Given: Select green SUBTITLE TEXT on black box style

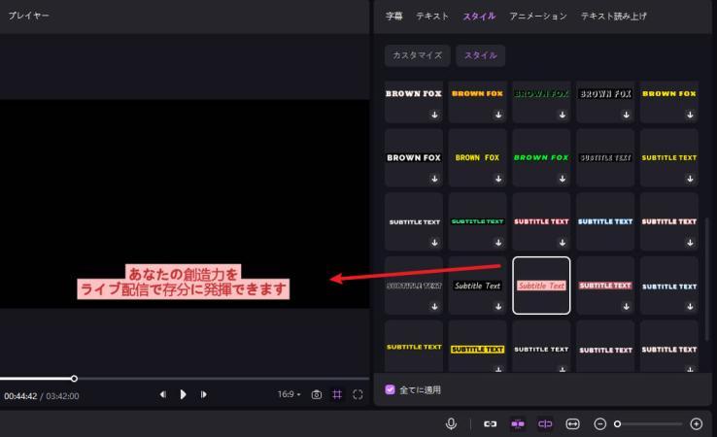Looking at the screenshot, I should point(477,221).
